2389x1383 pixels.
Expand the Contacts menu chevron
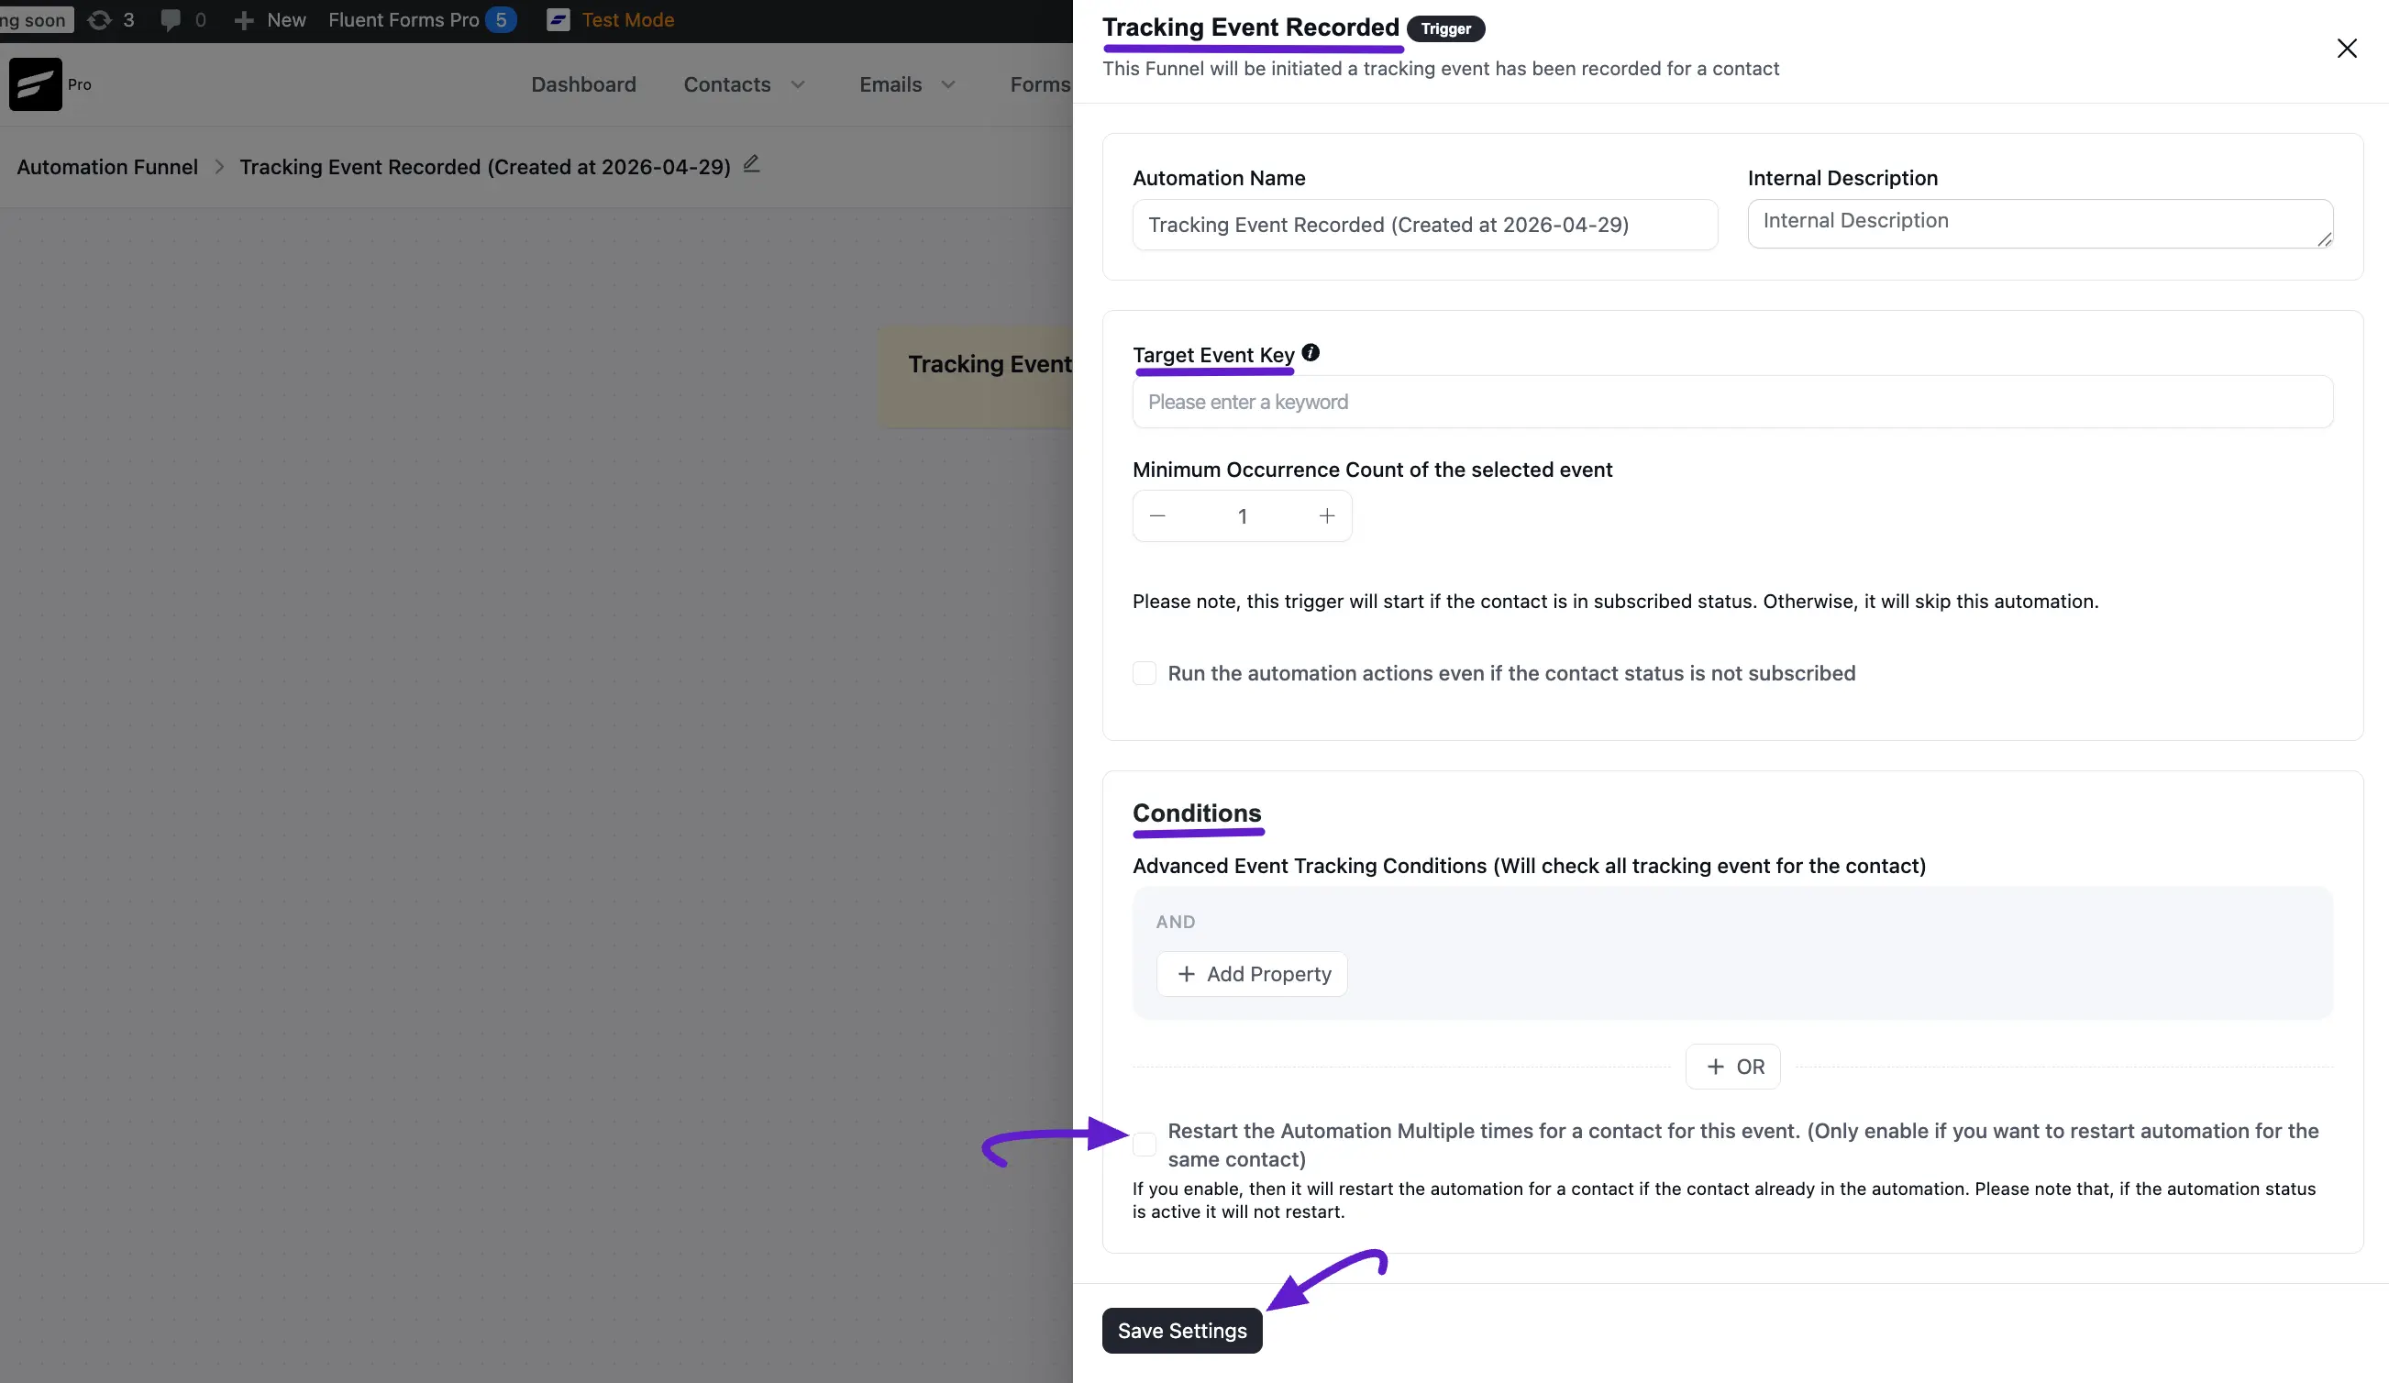coord(797,84)
